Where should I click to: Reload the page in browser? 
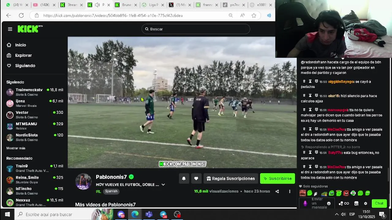point(21,15)
